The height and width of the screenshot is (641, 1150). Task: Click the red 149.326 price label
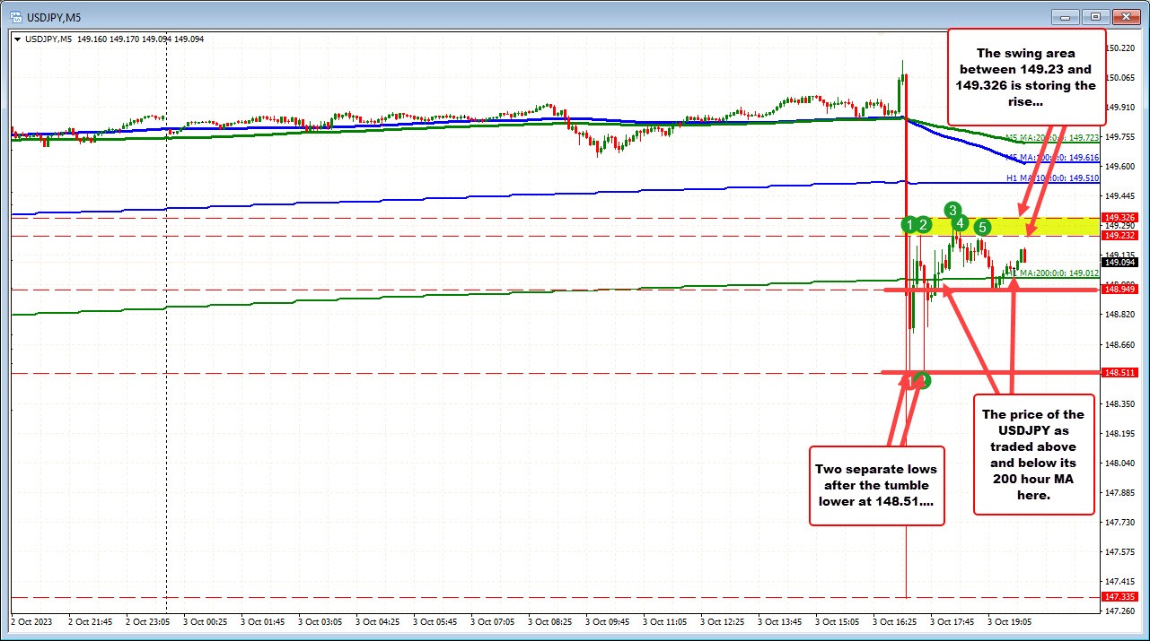(x=1121, y=217)
